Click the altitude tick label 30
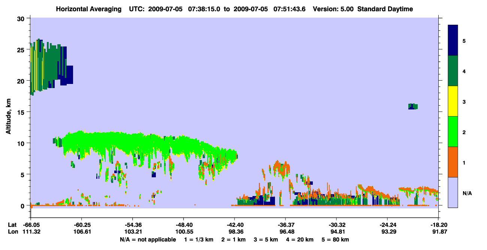Viewport: 487px width, 250px height. [22, 18]
